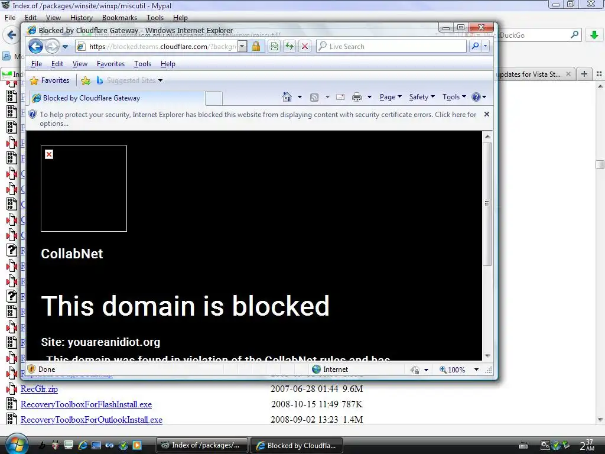Click the broken image placeholder
605x454 pixels.
pos(84,189)
